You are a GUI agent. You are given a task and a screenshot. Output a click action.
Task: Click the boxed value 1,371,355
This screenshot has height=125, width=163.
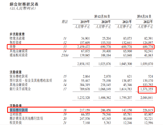point(147,89)
